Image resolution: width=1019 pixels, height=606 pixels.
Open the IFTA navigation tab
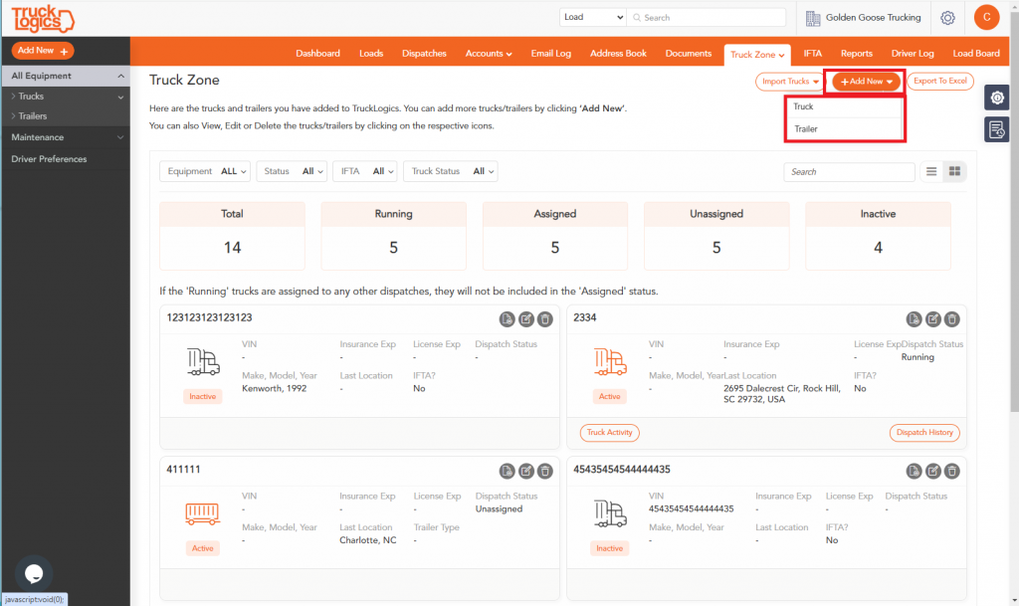click(x=812, y=54)
